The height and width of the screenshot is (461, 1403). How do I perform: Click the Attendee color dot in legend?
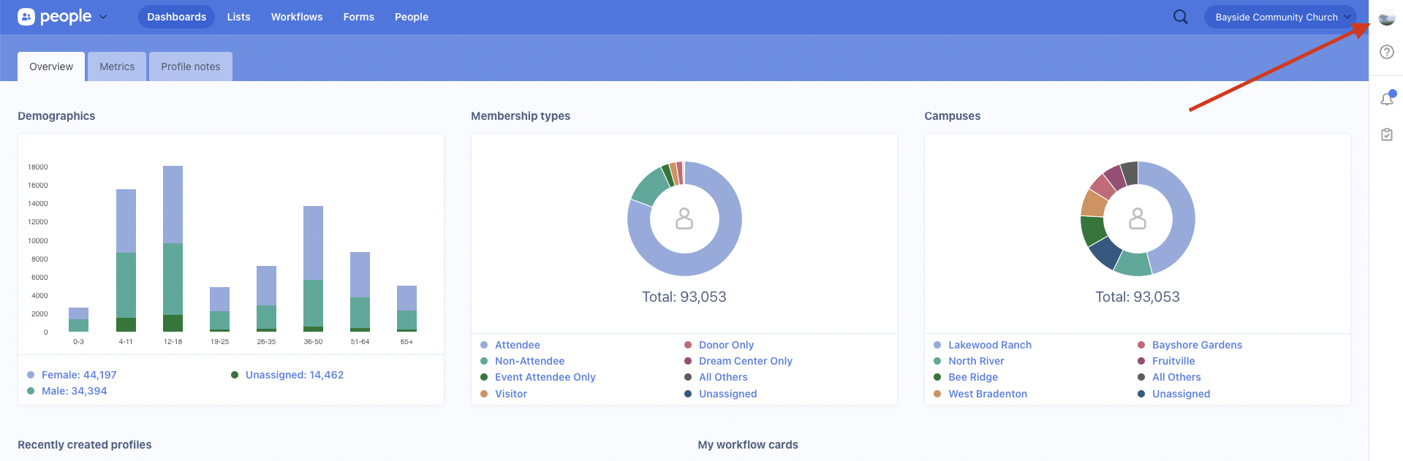[484, 345]
